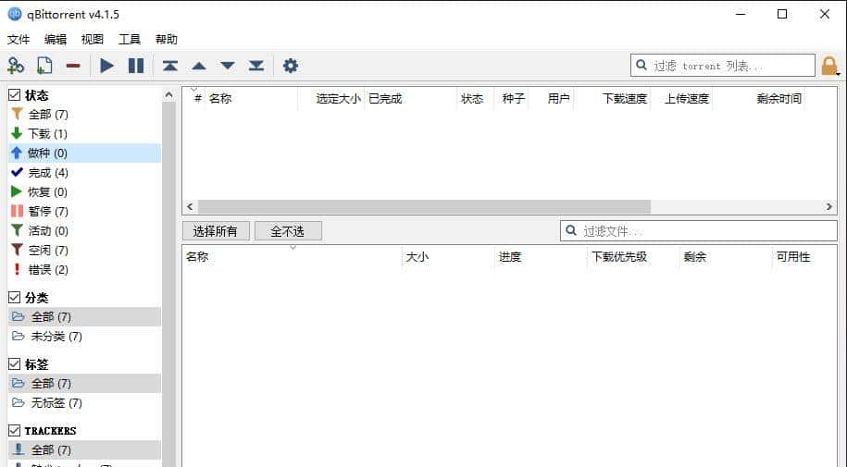Move torrent to bottom of queue
The image size is (847, 467).
click(x=256, y=66)
